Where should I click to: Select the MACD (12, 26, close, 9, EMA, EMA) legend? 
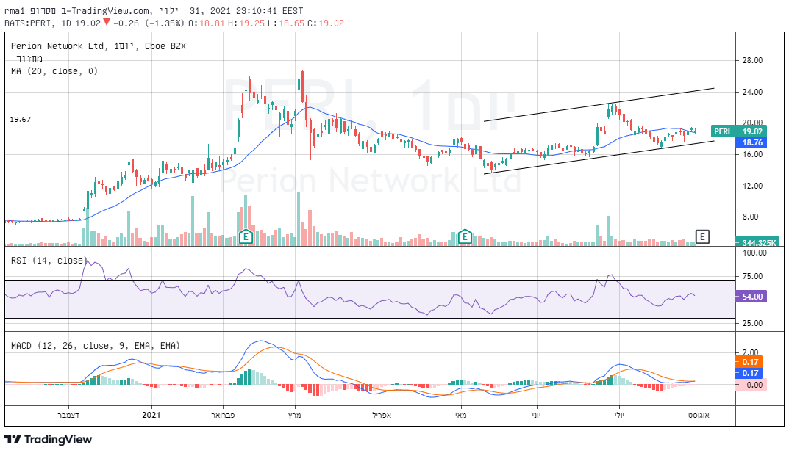click(x=96, y=346)
